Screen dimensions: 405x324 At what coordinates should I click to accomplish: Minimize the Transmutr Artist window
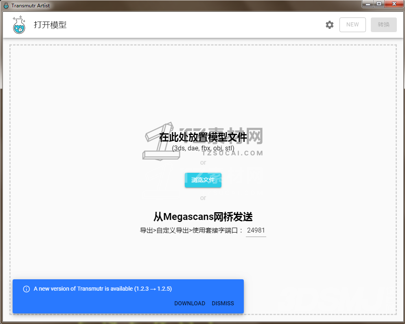pos(368,4)
